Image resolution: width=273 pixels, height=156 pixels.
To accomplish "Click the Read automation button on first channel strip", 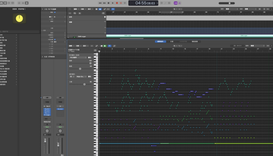I will [x=47, y=126].
